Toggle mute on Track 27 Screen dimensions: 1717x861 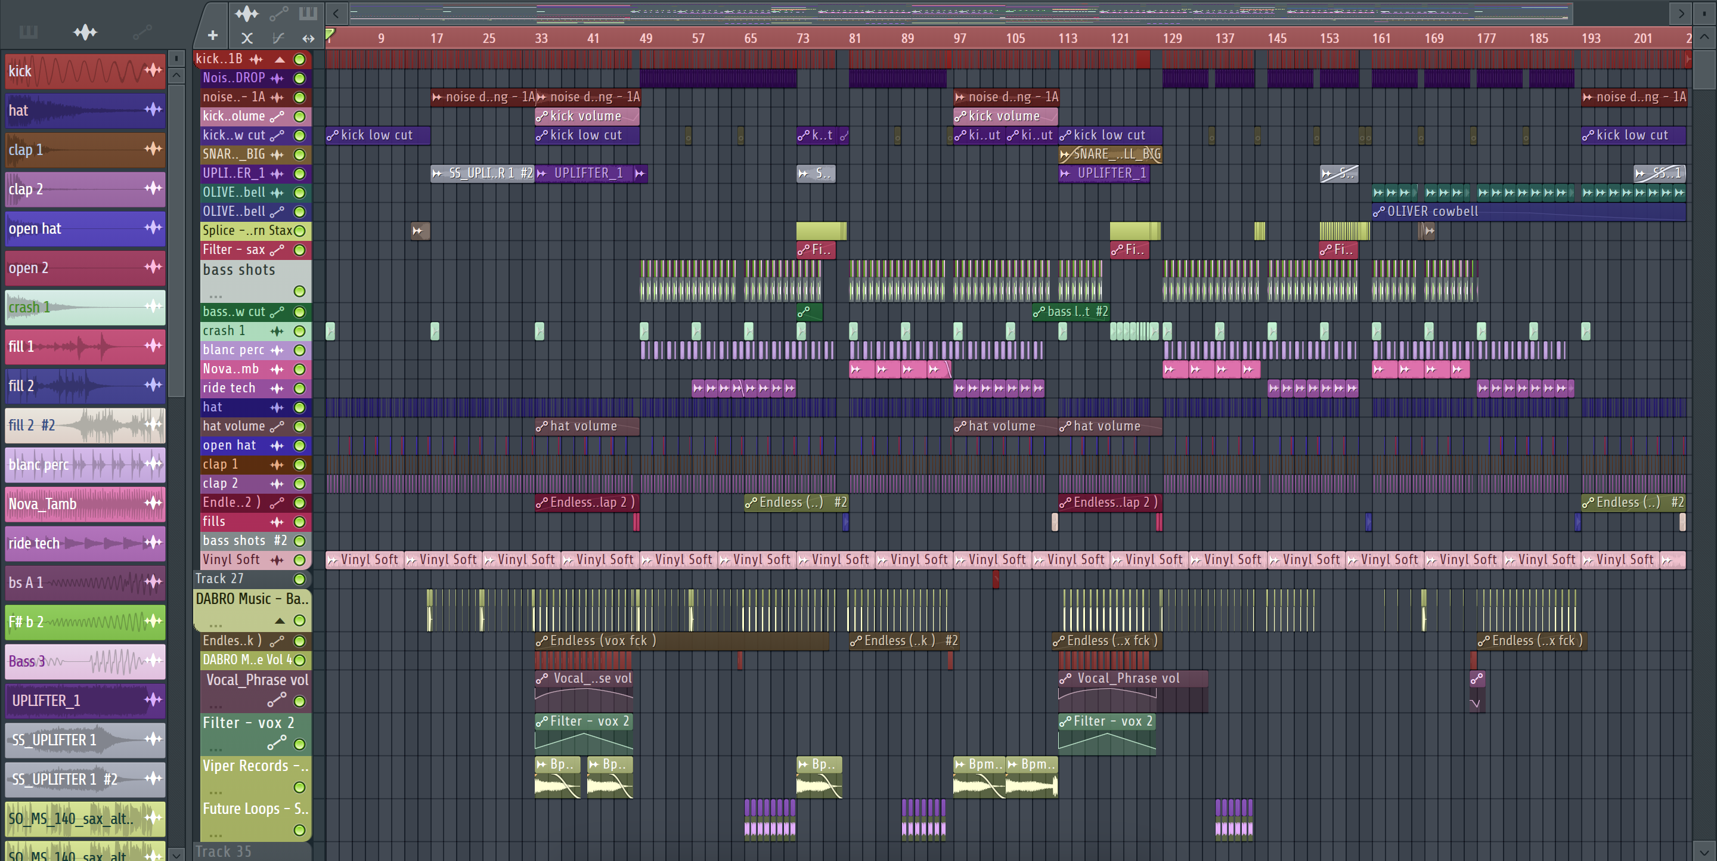[x=300, y=579]
